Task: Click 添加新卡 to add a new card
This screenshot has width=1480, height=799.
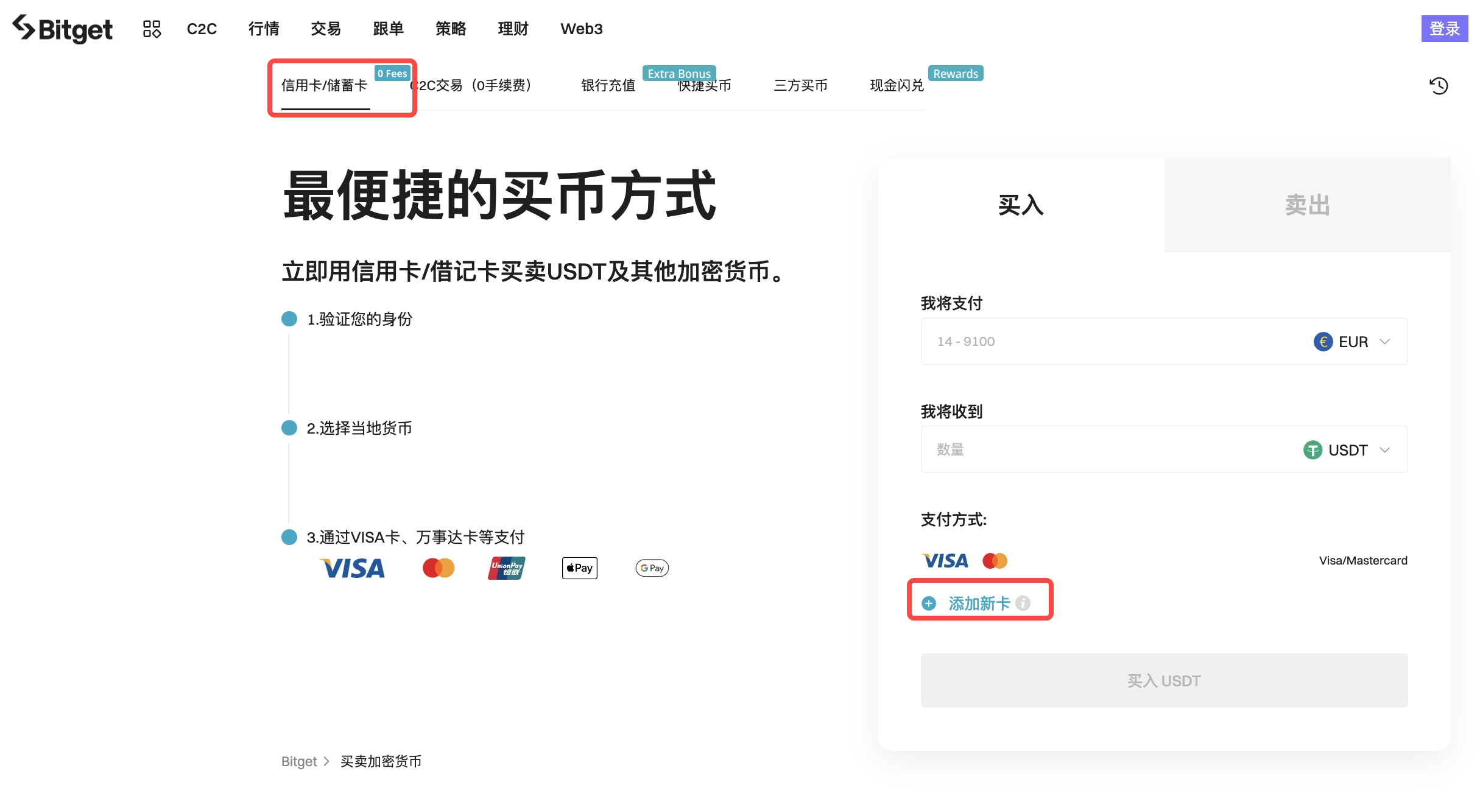Action: click(x=977, y=603)
